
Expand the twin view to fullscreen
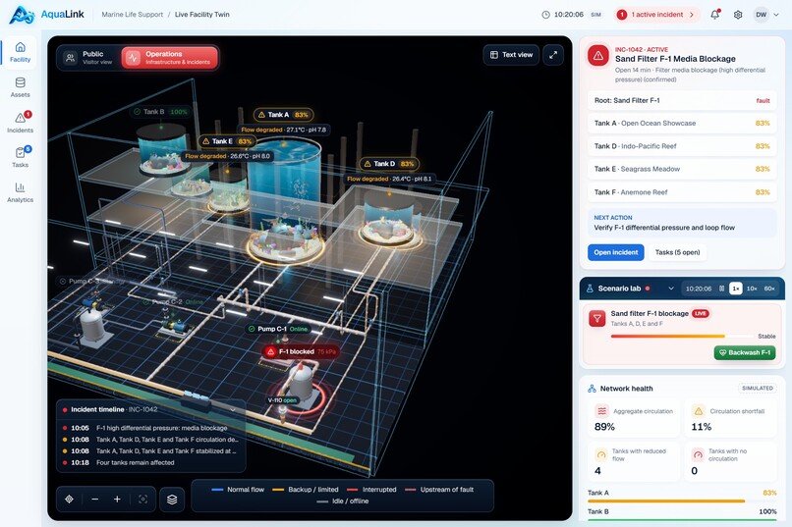553,55
